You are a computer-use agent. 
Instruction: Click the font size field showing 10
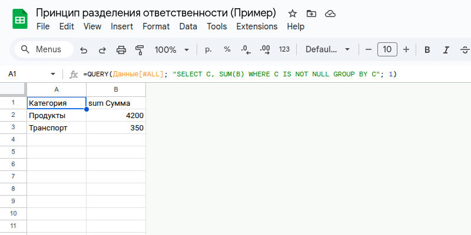pos(387,49)
